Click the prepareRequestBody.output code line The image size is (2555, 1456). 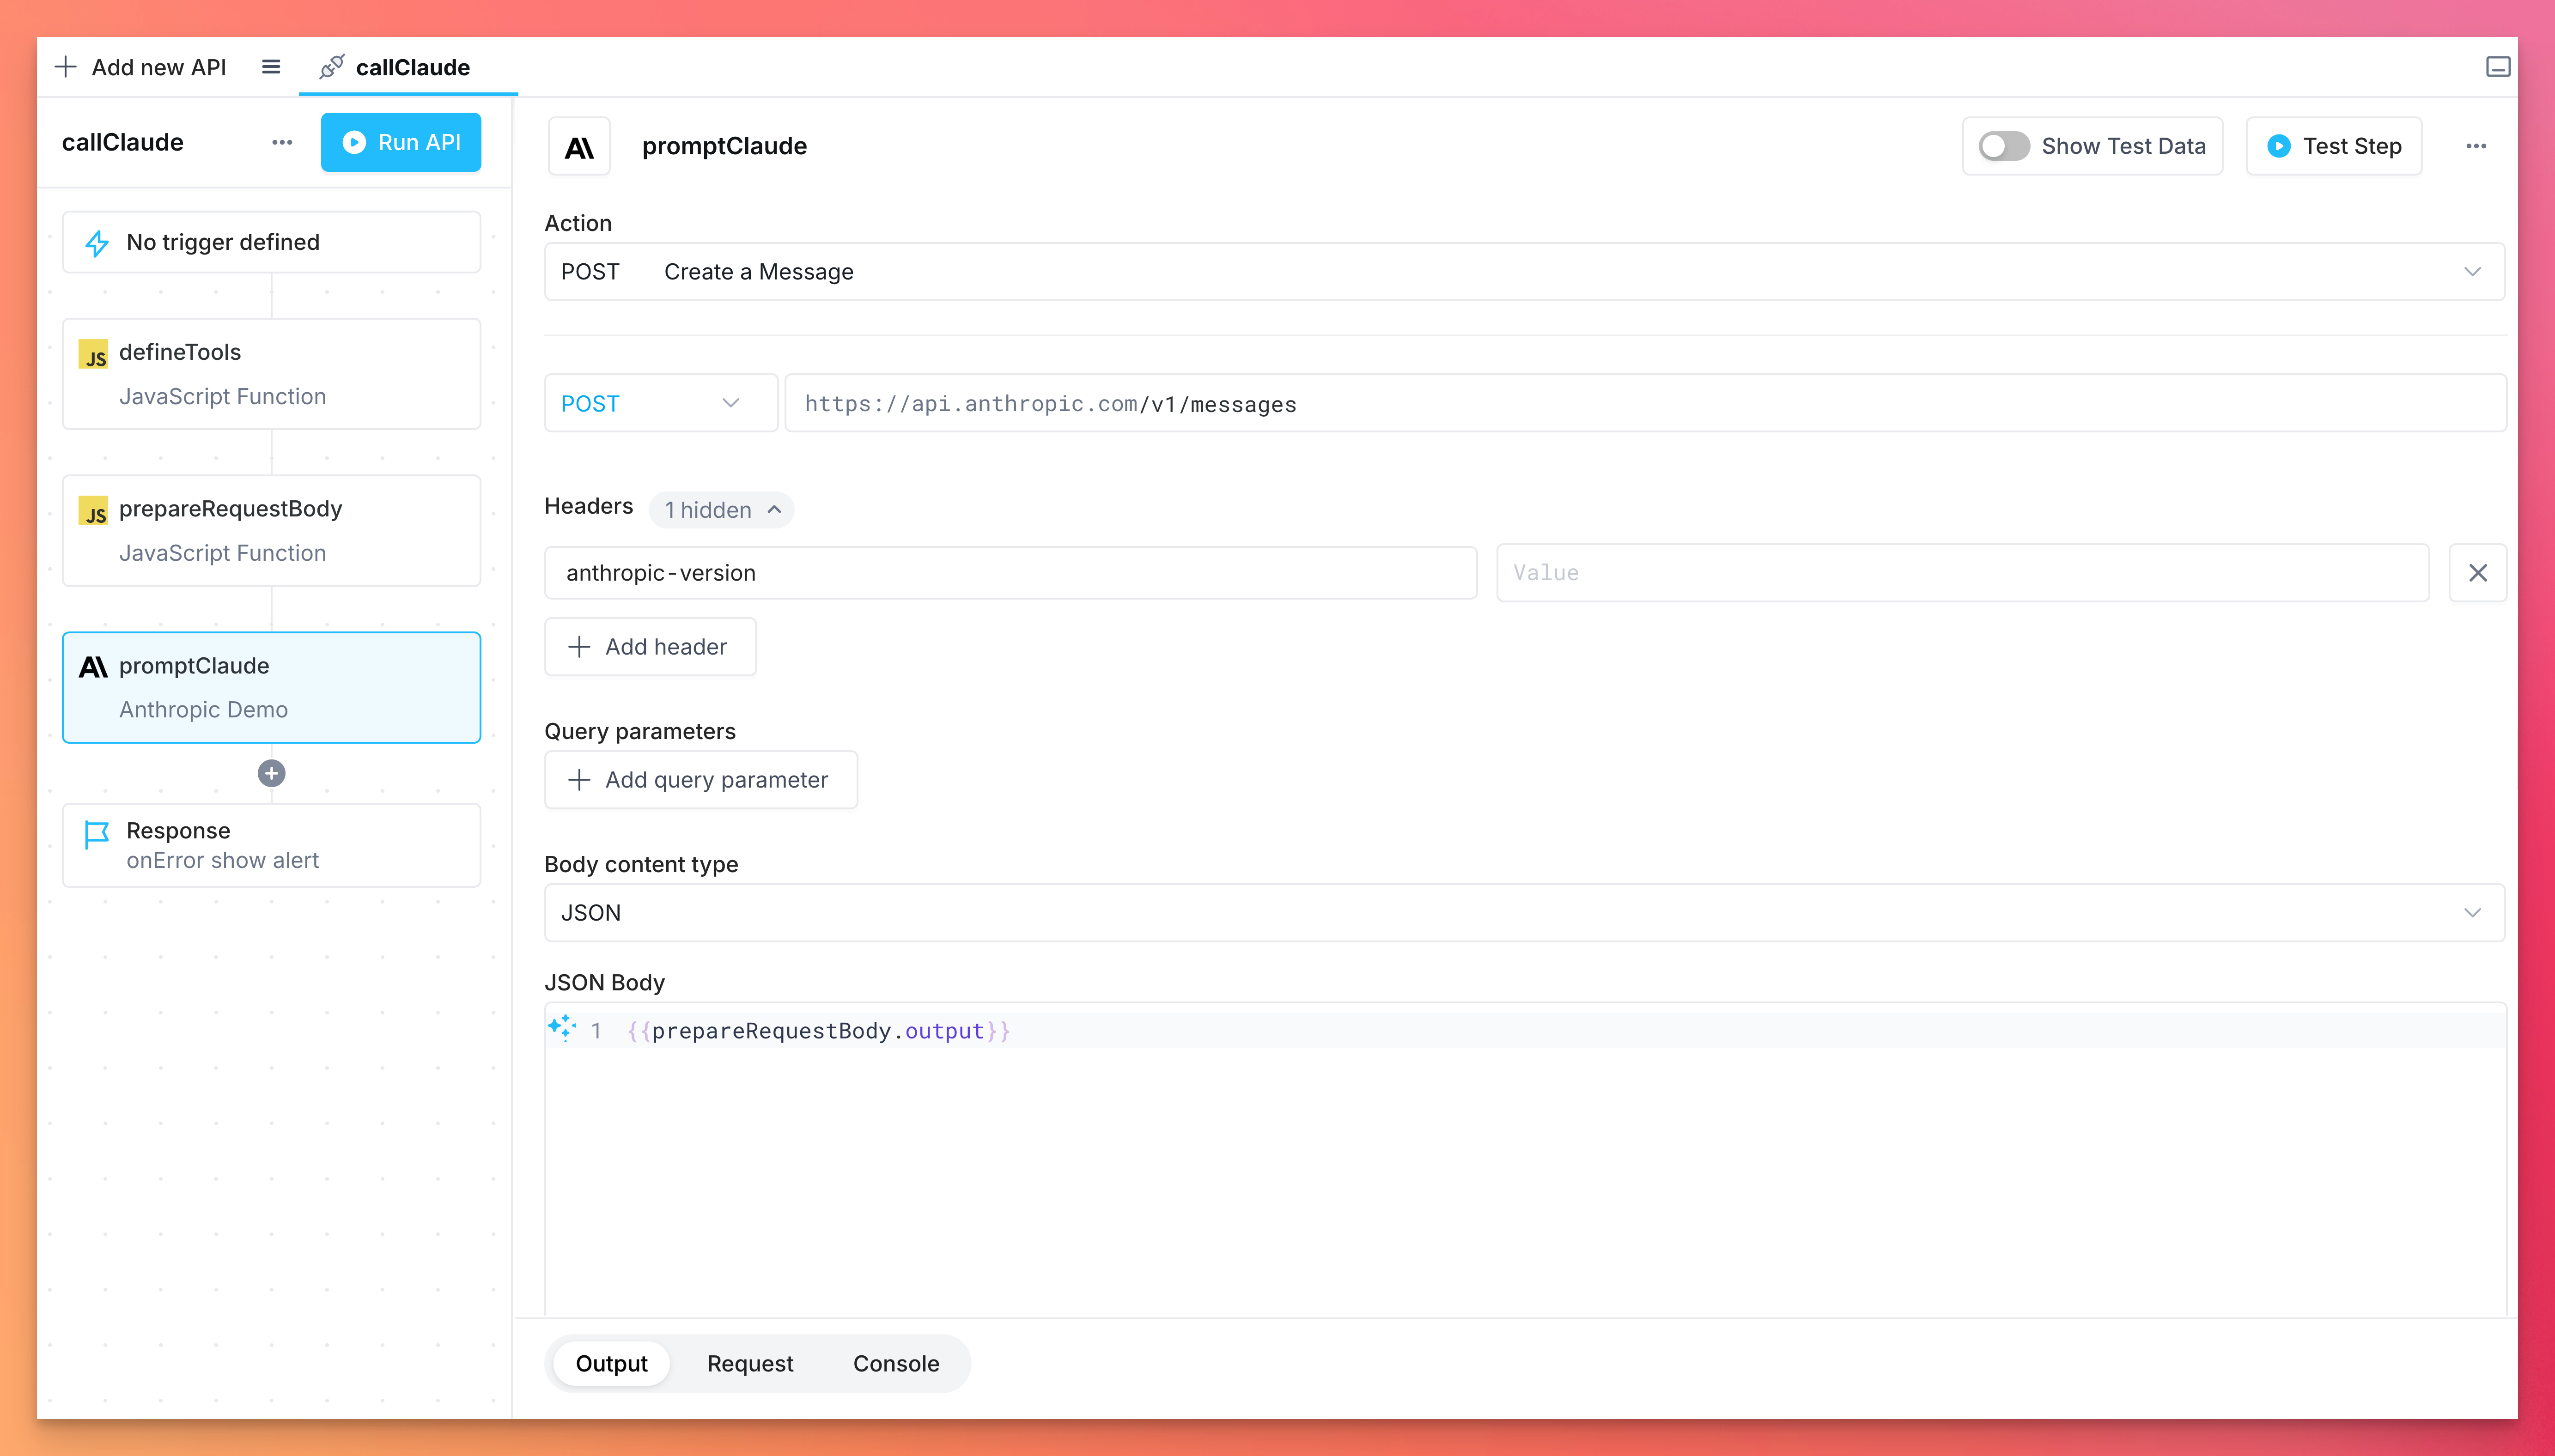point(819,1031)
